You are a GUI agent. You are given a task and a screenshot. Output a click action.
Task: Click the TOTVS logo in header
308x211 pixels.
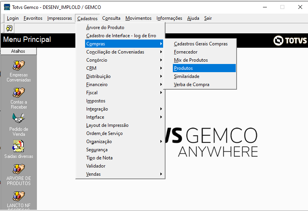(290, 41)
